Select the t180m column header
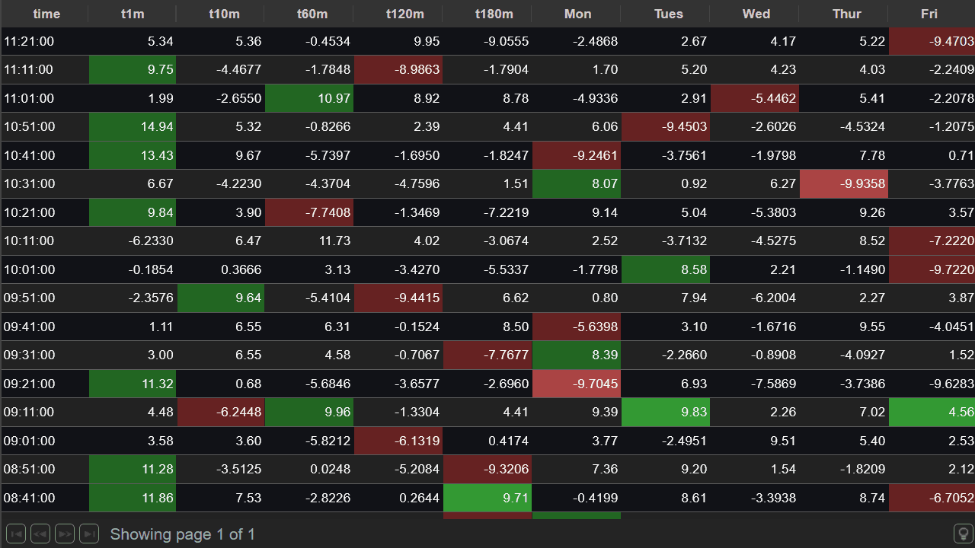Image resolution: width=975 pixels, height=548 pixels. [x=487, y=14]
